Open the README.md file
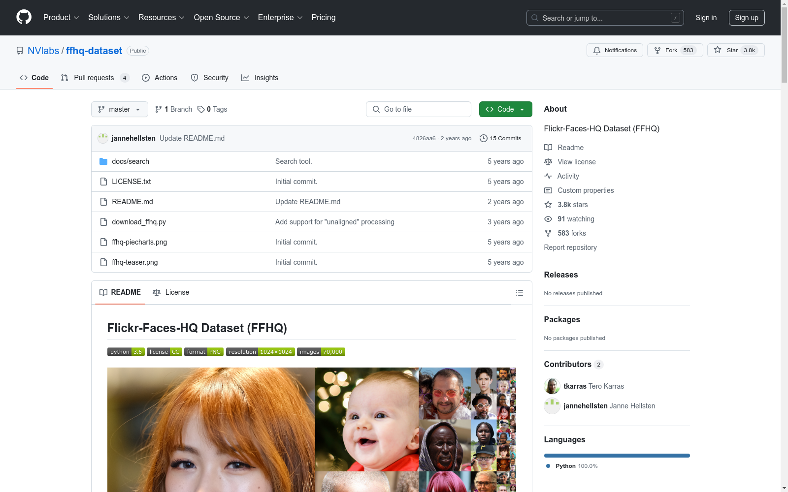 (x=132, y=202)
